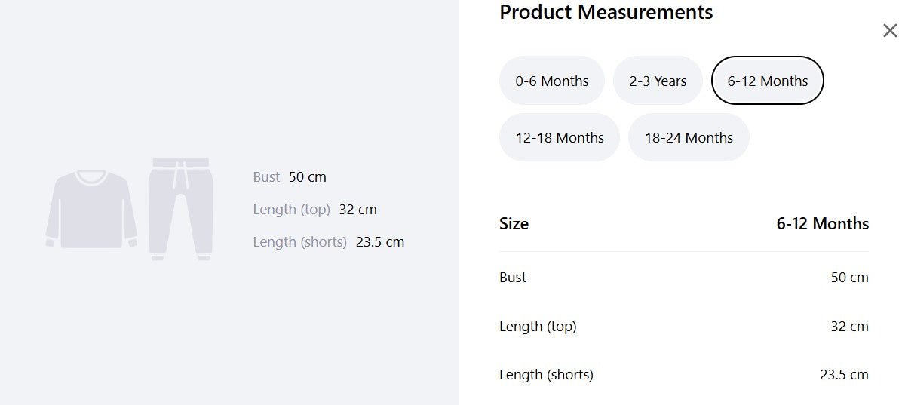Click the Product Measurements heading

[606, 12]
